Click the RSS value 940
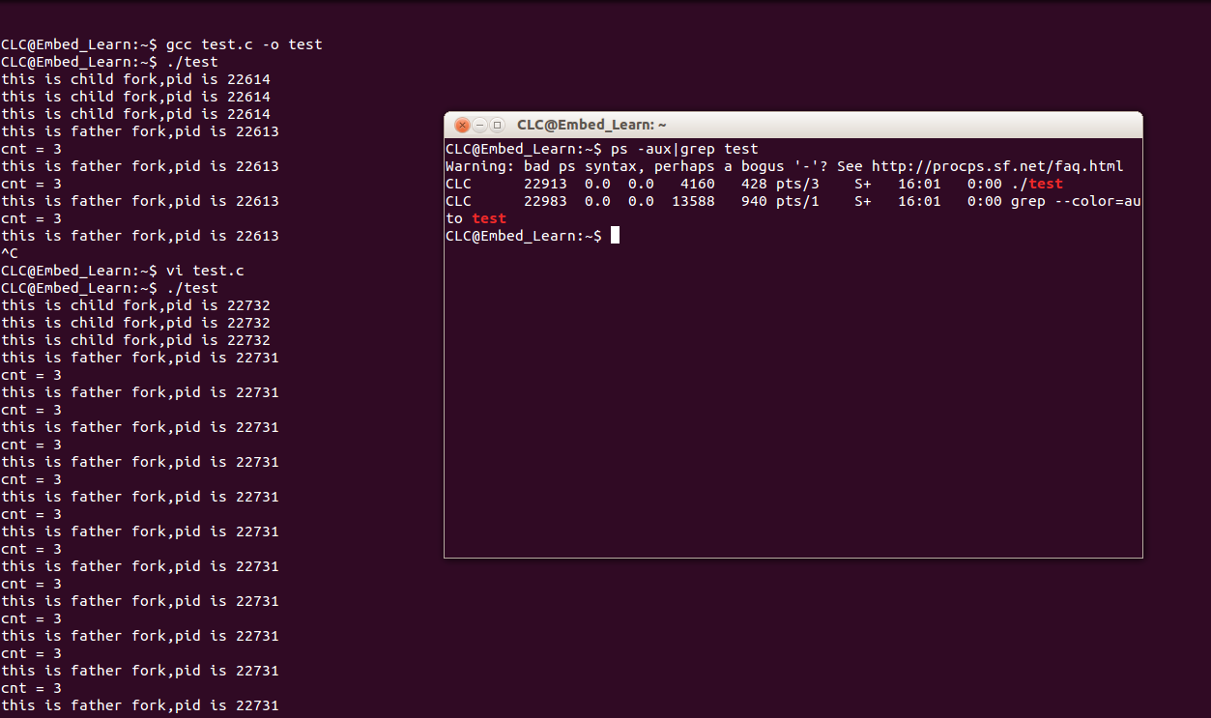Screen dimensions: 1211x718 [754, 201]
